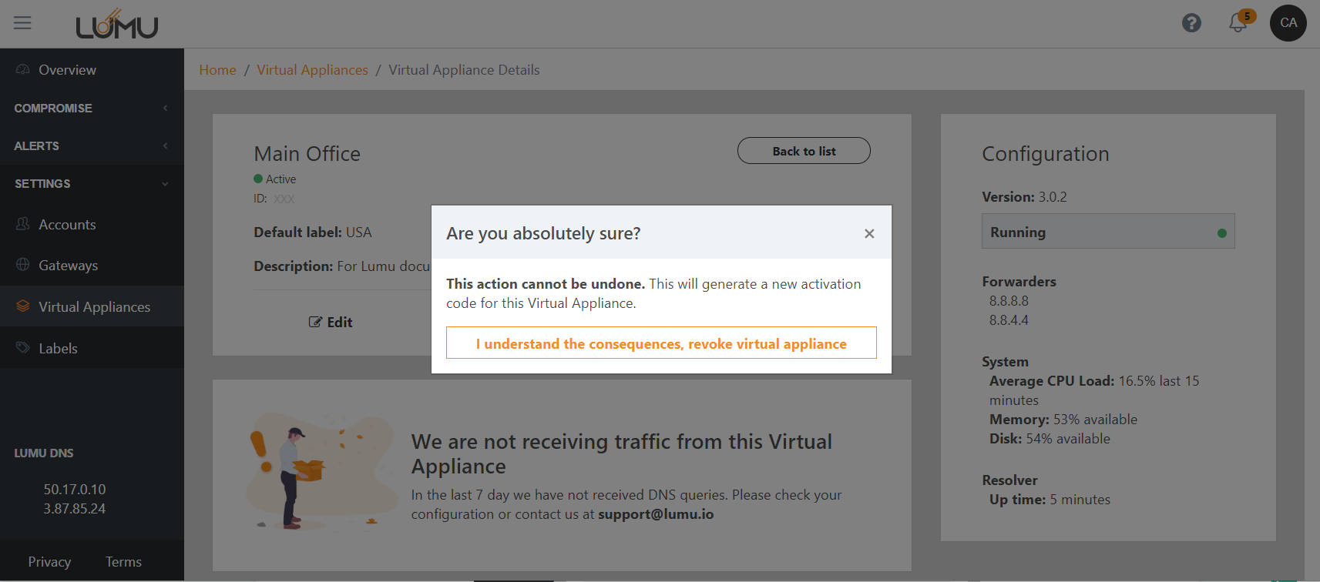Expand the ALERTS sidebar section
The image size is (1320, 582).
click(92, 145)
